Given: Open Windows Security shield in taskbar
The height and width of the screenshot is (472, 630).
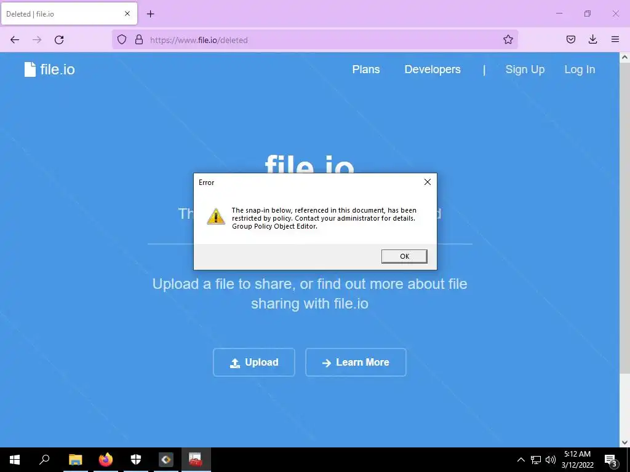Looking at the screenshot, I should coord(136,460).
